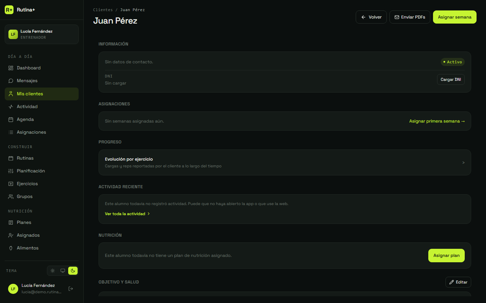Go to Rutinas in the sidebar
Viewport: 486px width, 303px height.
click(42, 158)
